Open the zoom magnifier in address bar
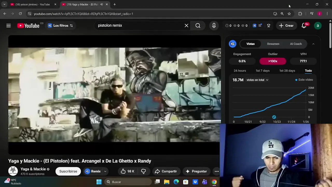This screenshot has width=332, height=187. pyautogui.click(x=282, y=14)
